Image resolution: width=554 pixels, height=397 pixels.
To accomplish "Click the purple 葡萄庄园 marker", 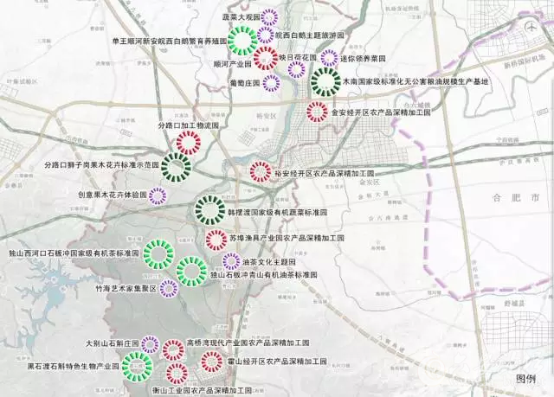I will click(x=270, y=83).
